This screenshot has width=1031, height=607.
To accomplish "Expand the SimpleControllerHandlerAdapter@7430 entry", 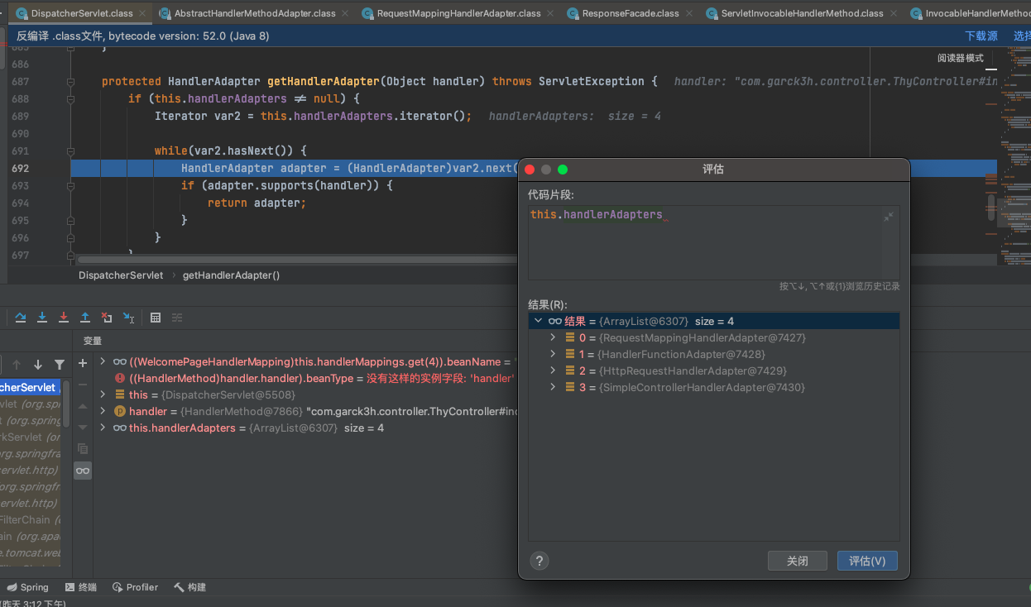I will tap(554, 387).
